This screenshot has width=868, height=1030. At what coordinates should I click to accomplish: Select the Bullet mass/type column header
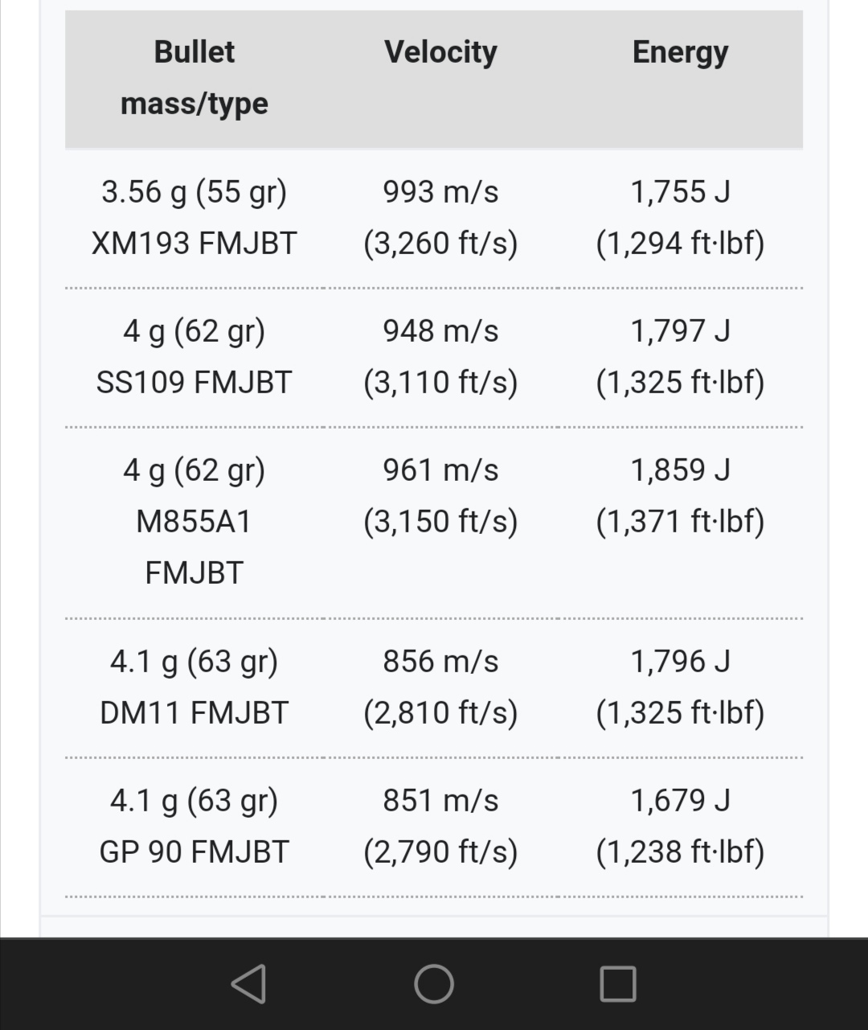click(x=194, y=78)
